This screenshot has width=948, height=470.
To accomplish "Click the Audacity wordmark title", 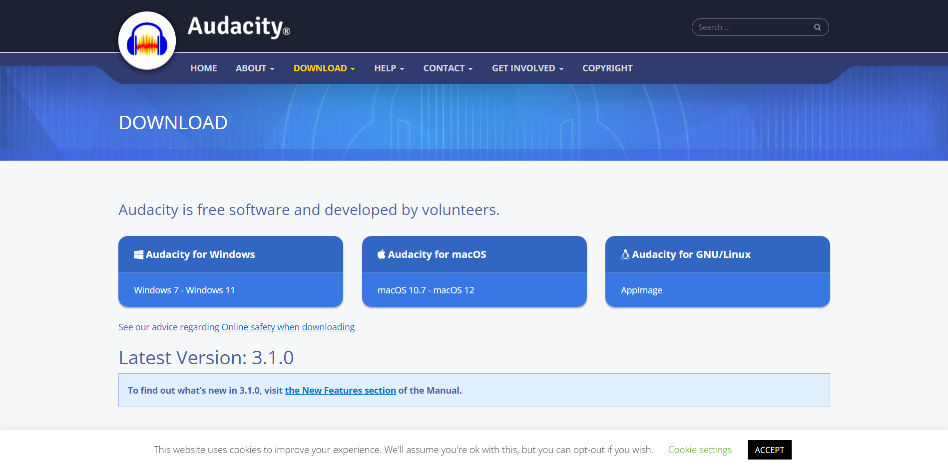I will coord(239,27).
